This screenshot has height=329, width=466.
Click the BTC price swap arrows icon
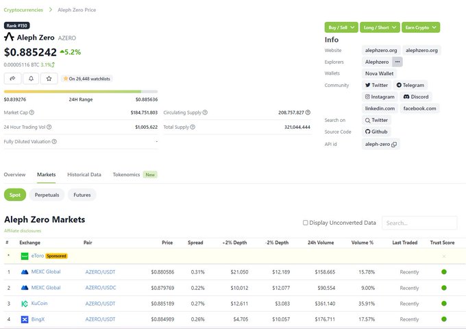(53, 64)
